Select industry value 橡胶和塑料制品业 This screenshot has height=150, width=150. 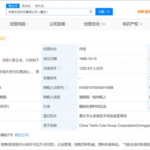pyautogui.click(x=93, y=107)
